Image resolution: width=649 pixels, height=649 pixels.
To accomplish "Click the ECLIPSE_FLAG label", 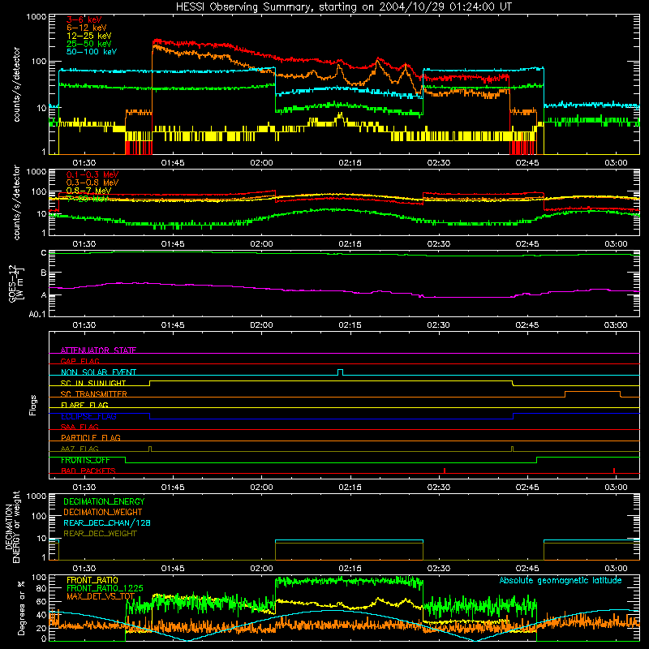I will (88, 416).
